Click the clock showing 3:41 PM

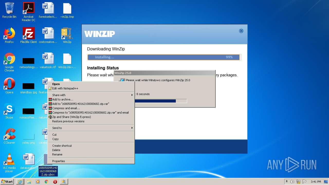coord(316,182)
